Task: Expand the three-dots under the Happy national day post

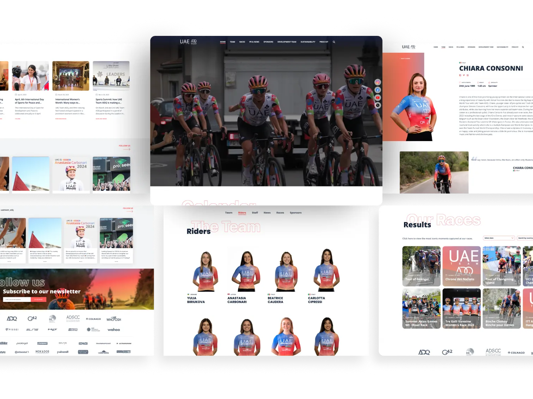Action: (45, 262)
